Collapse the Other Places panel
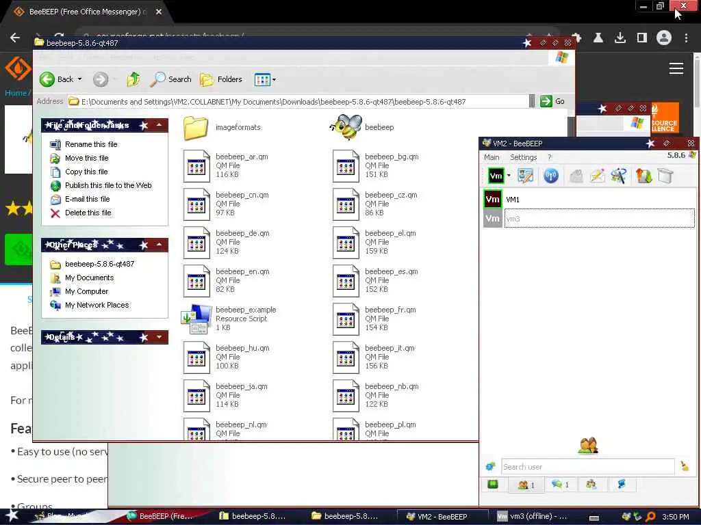Screen dimensions: 701x525 [159, 245]
